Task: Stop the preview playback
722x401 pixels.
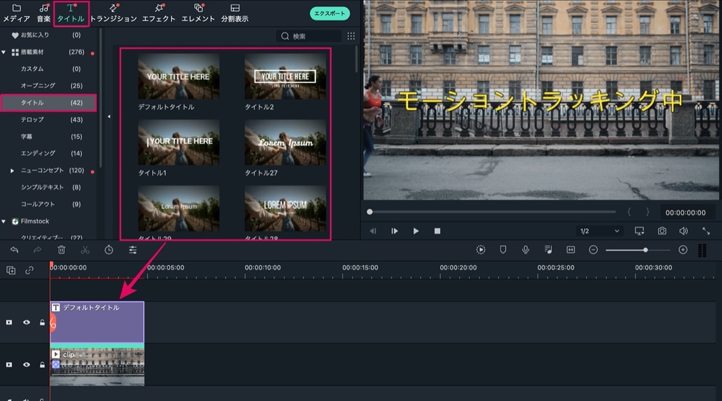Action: [437, 231]
